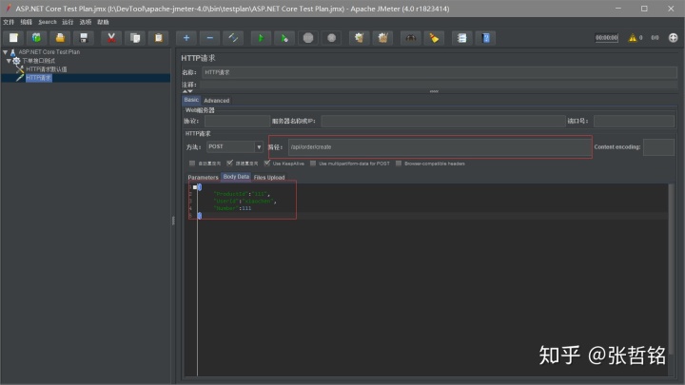Viewport: 685px width, 385px height.
Task: Open search with the binoculars icon
Action: tap(410, 38)
